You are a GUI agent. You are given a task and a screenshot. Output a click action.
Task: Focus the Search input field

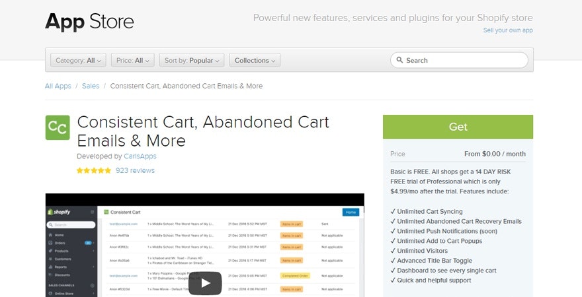click(463, 60)
